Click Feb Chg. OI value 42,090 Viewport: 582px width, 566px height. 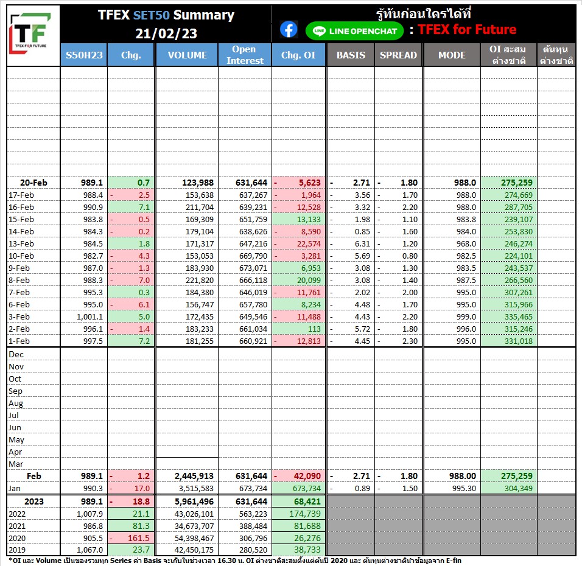pos(307,476)
